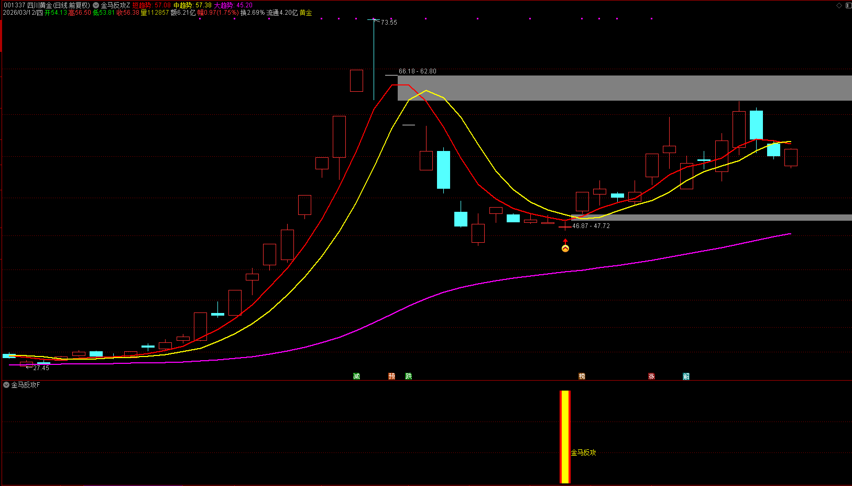852x486 pixels.
Task: Click the 额6.21亿 turnover amount
Action: point(183,13)
